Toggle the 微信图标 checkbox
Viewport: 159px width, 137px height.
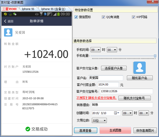[x=76, y=17]
